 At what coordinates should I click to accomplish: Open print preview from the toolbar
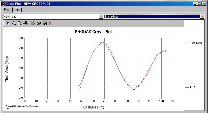click(19, 23)
